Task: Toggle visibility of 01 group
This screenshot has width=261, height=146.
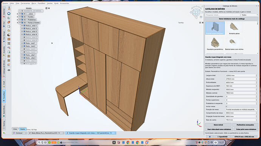Action: [20, 14]
